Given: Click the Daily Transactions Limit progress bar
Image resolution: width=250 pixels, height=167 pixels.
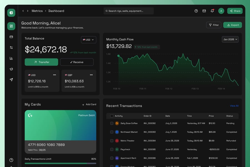Looking at the screenshot, I should click(60, 163).
